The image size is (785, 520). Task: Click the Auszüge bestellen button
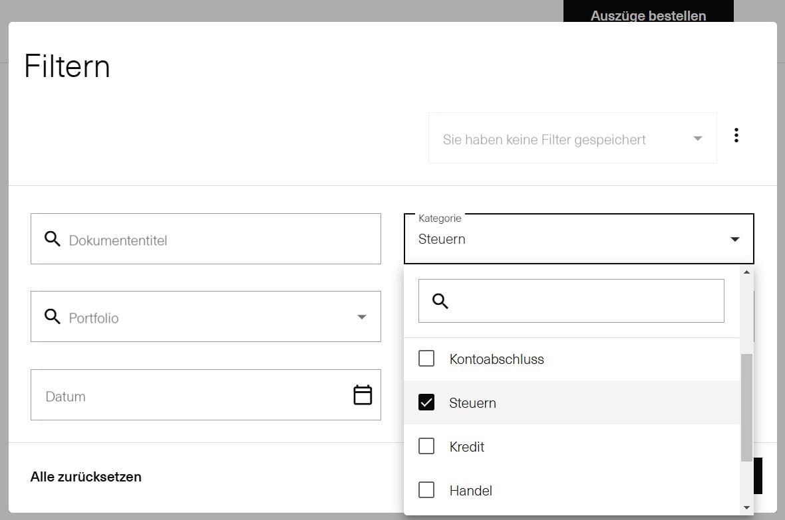tap(648, 15)
